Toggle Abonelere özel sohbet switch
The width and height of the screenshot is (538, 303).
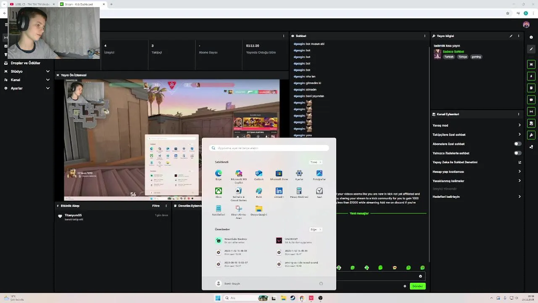click(518, 144)
